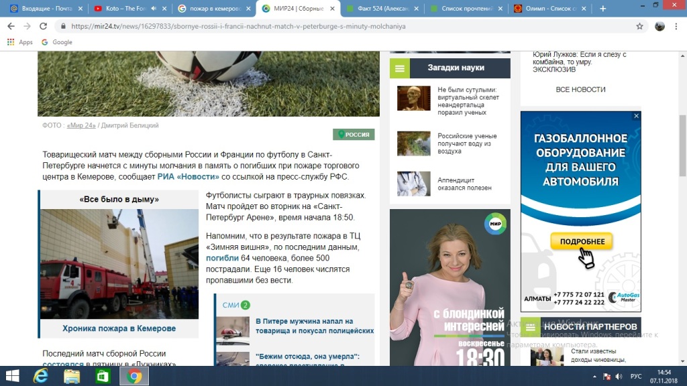Click Chrome icon in taskbar
687x386 pixels.
pos(134,376)
